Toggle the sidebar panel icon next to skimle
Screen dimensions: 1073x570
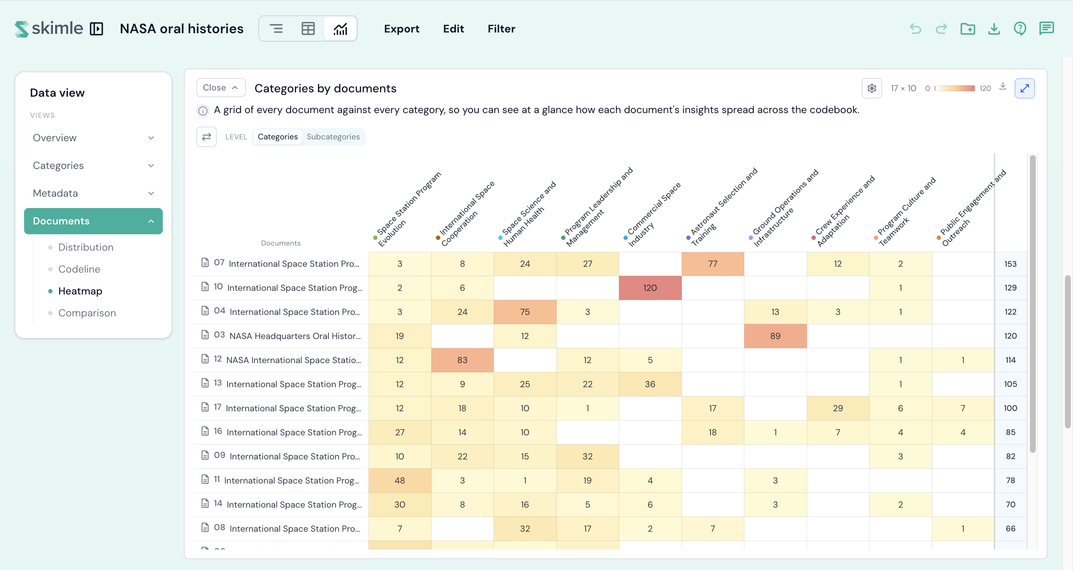point(96,29)
